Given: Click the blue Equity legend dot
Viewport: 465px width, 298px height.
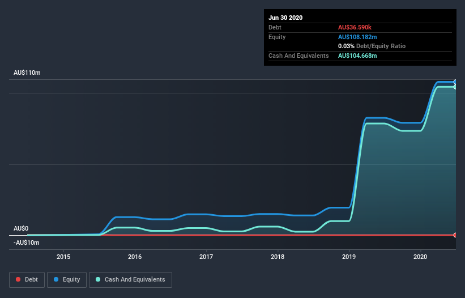Looking at the screenshot, I should 56,279.
